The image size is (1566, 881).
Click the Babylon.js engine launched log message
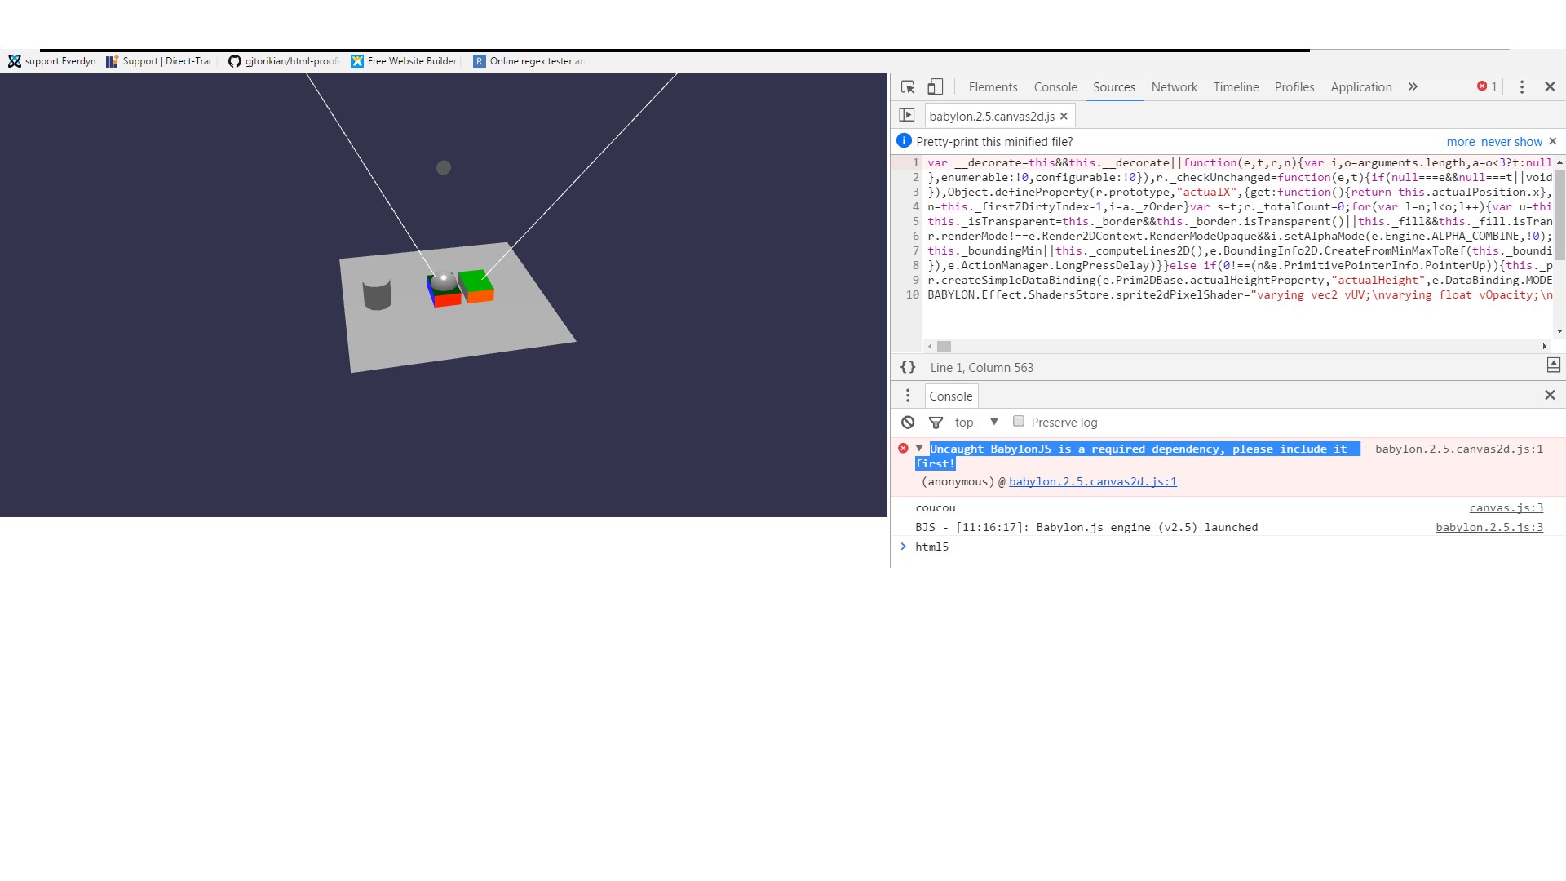click(x=1086, y=527)
